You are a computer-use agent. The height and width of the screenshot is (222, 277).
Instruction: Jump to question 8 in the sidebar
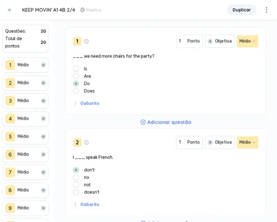click(25, 190)
